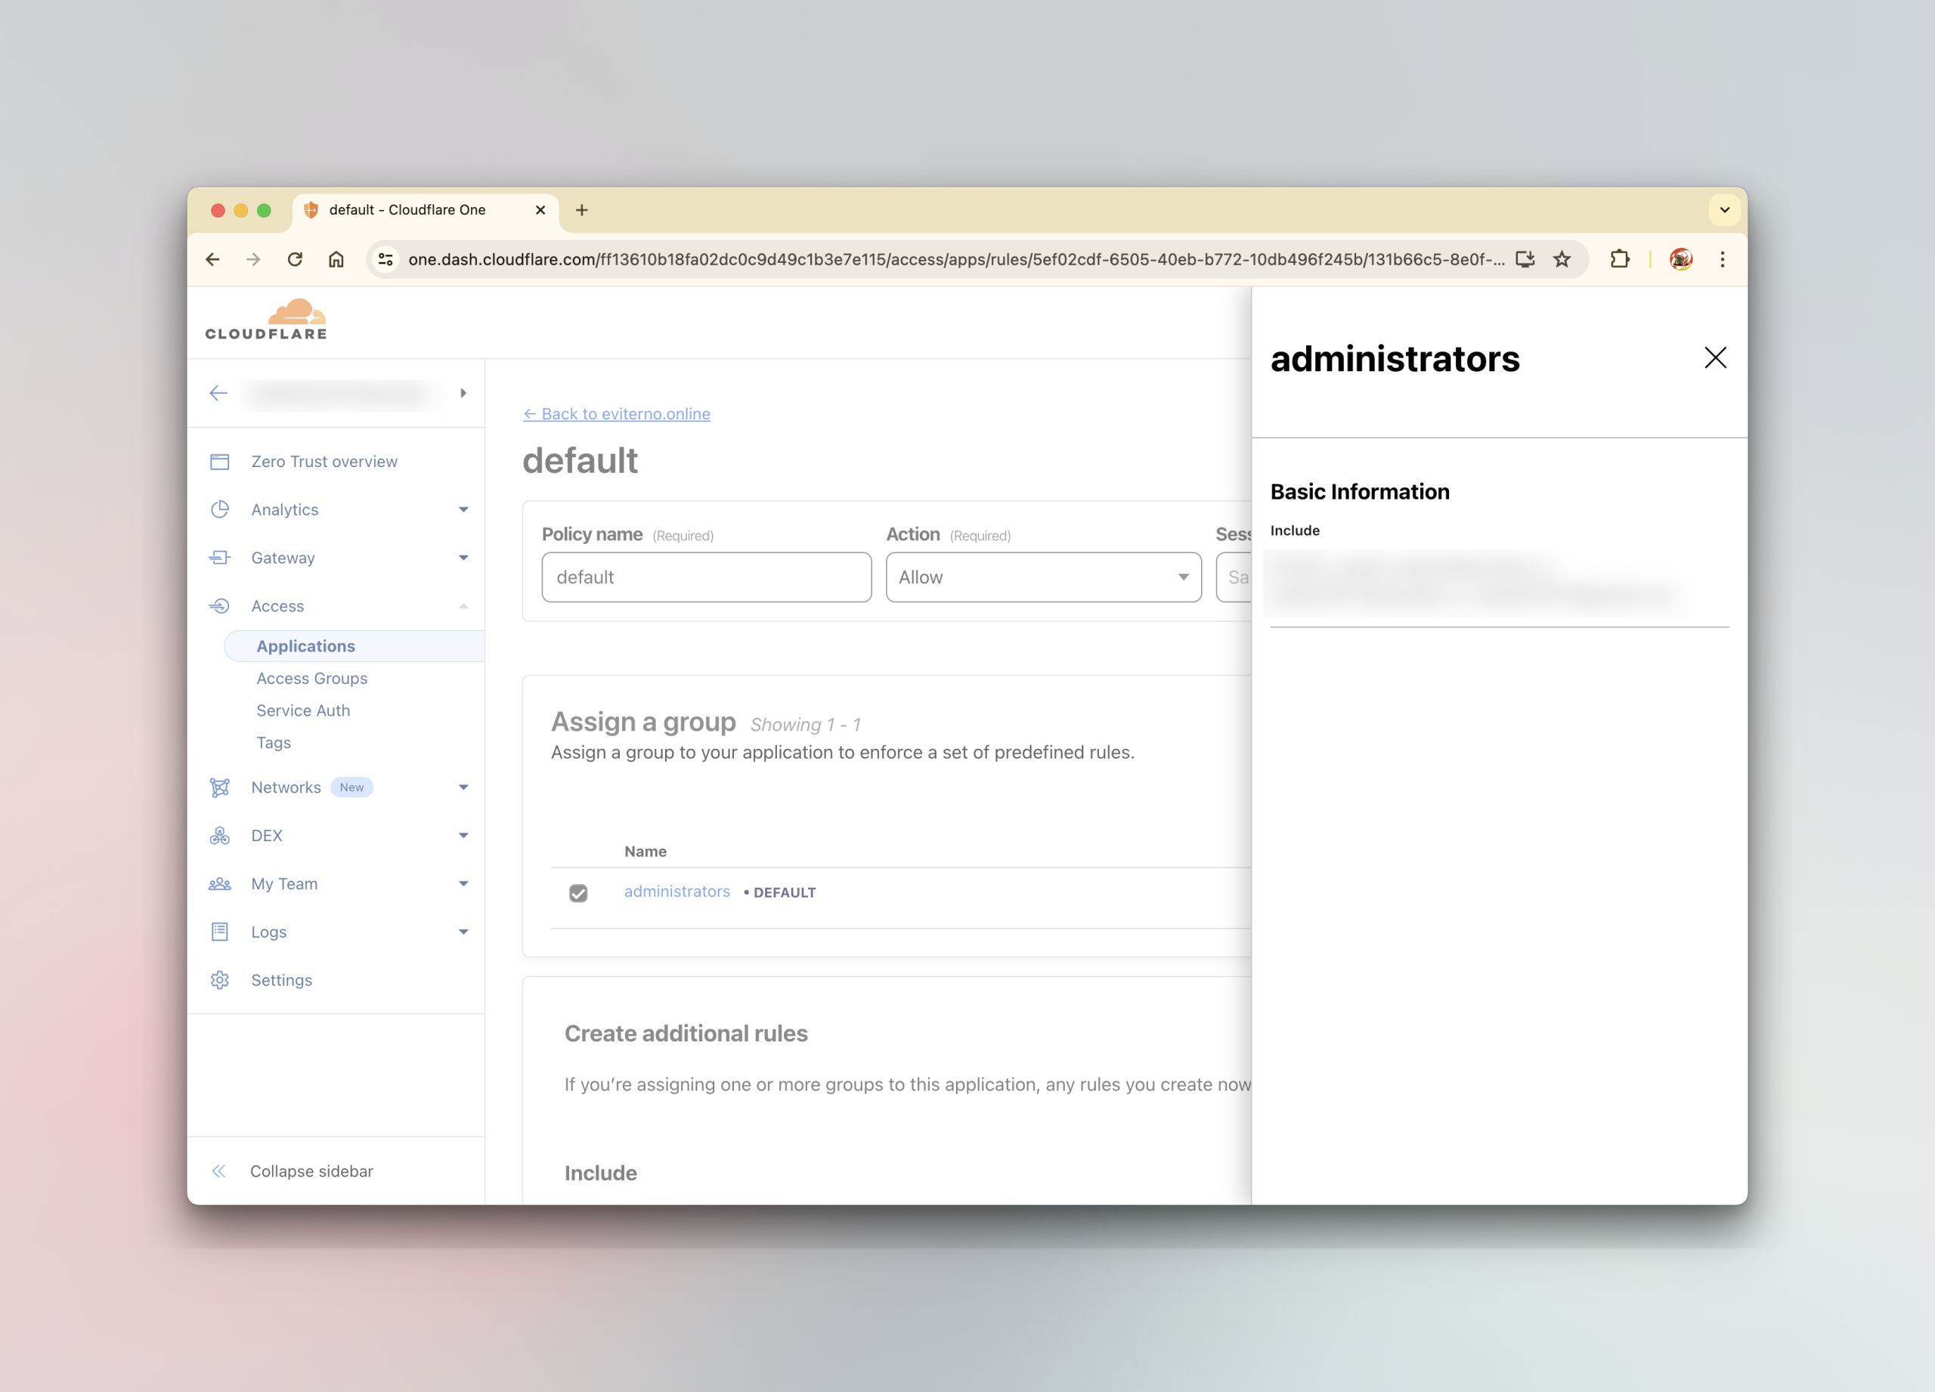This screenshot has width=1935, height=1392.
Task: Click Collapse sidebar label
Action: pos(311,1171)
